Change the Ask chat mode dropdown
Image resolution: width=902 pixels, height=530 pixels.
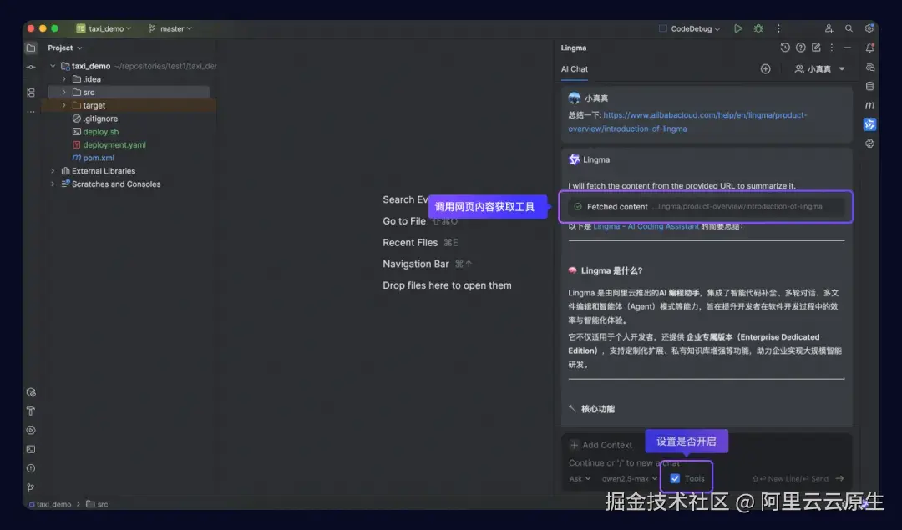[580, 478]
